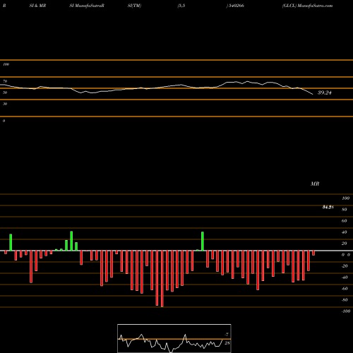This screenshot has width=353, height=353.
Task: Click the -20 label on MR axis
Action: pos(345,266)
